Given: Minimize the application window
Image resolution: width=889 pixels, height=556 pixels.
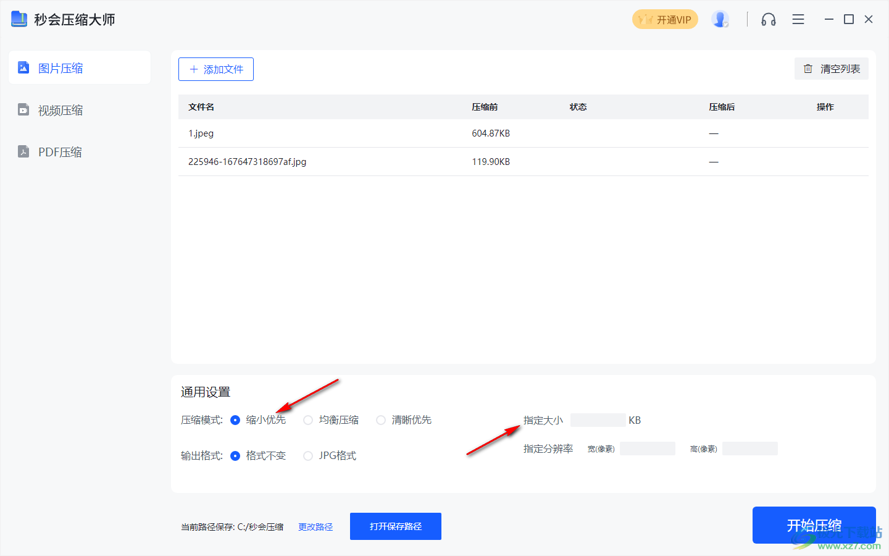Looking at the screenshot, I should 829,20.
